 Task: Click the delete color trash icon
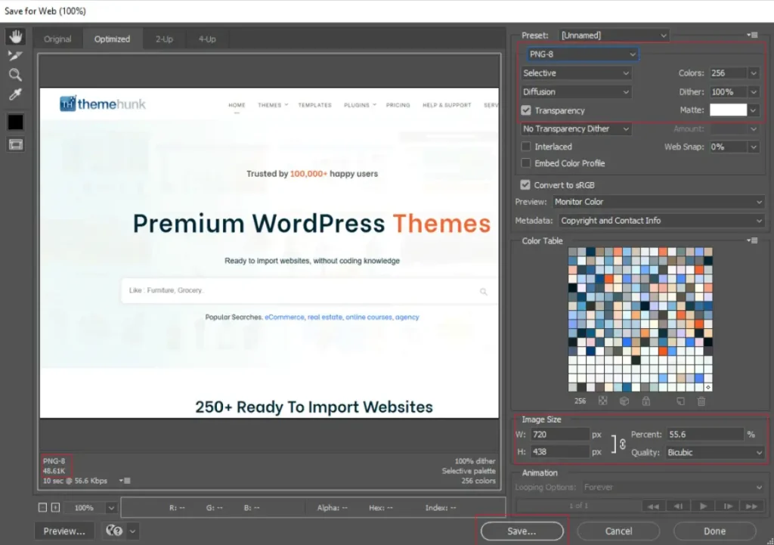(x=701, y=401)
